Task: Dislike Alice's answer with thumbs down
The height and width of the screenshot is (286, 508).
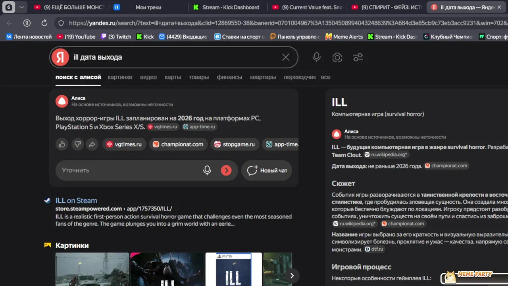Action: pyautogui.click(x=77, y=144)
